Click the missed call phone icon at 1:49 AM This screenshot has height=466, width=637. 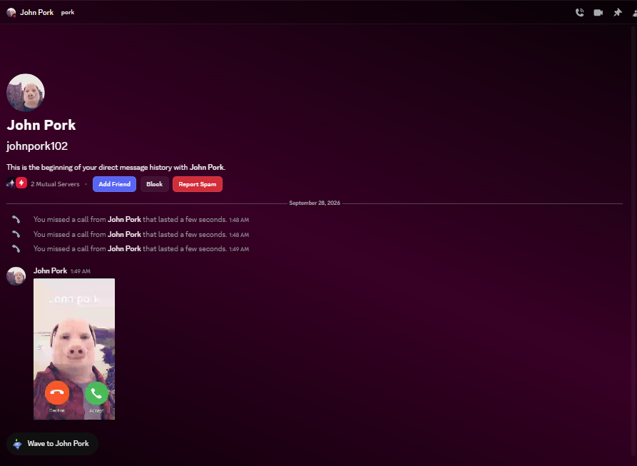click(x=16, y=248)
